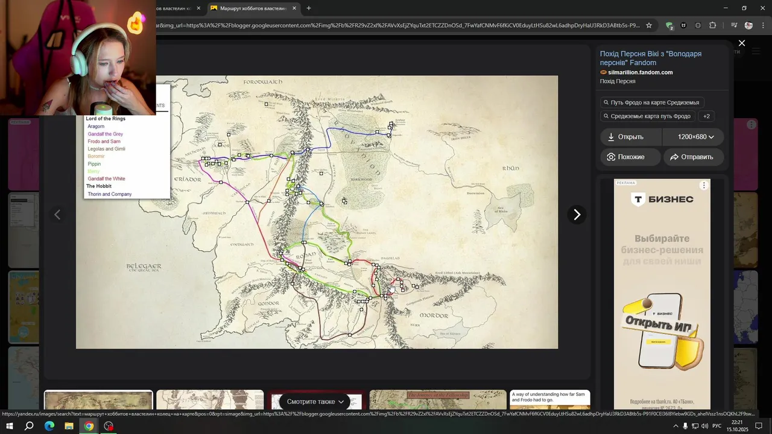Open the second related sketch map thumbnail
This screenshot has height=434, width=772.
point(210,400)
